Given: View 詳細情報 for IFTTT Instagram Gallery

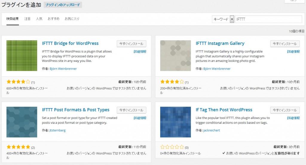Looking at the screenshot, I should tap(293, 51).
